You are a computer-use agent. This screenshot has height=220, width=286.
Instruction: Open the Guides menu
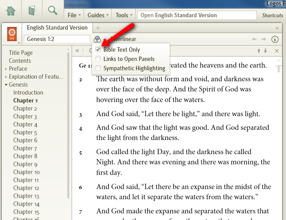click(x=98, y=15)
